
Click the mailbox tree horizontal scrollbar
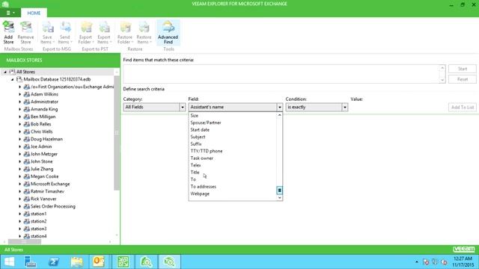[25, 241]
